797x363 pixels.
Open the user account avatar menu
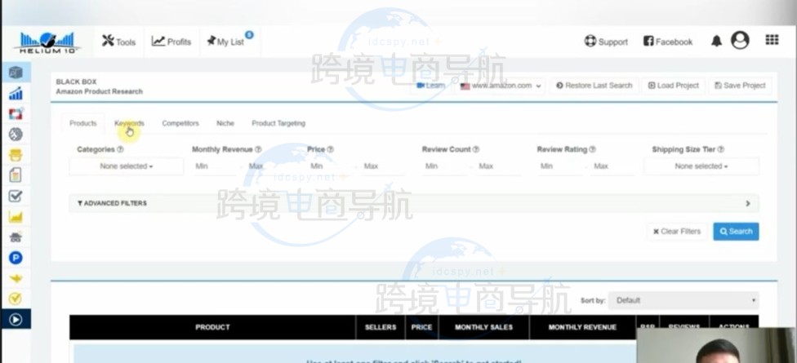740,41
